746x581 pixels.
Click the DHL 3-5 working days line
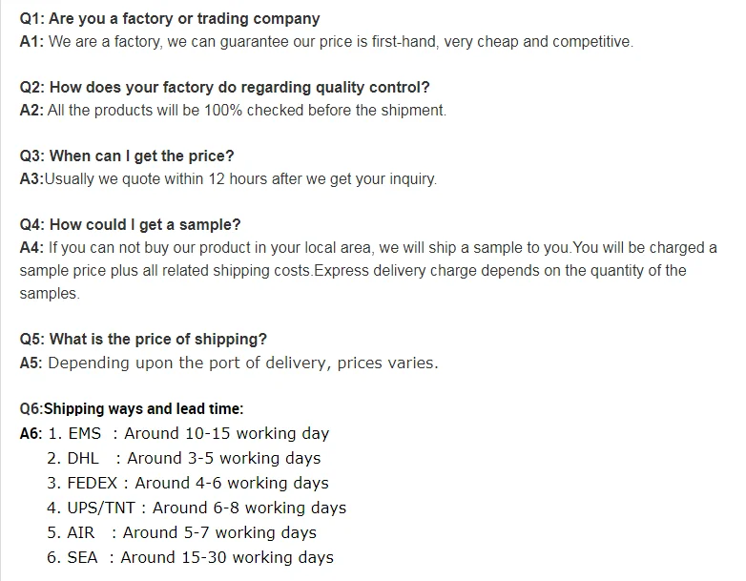(x=184, y=458)
